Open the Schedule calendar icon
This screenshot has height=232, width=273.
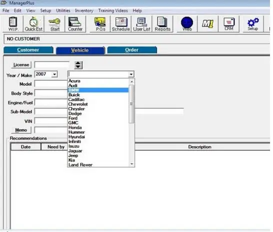click(x=121, y=24)
